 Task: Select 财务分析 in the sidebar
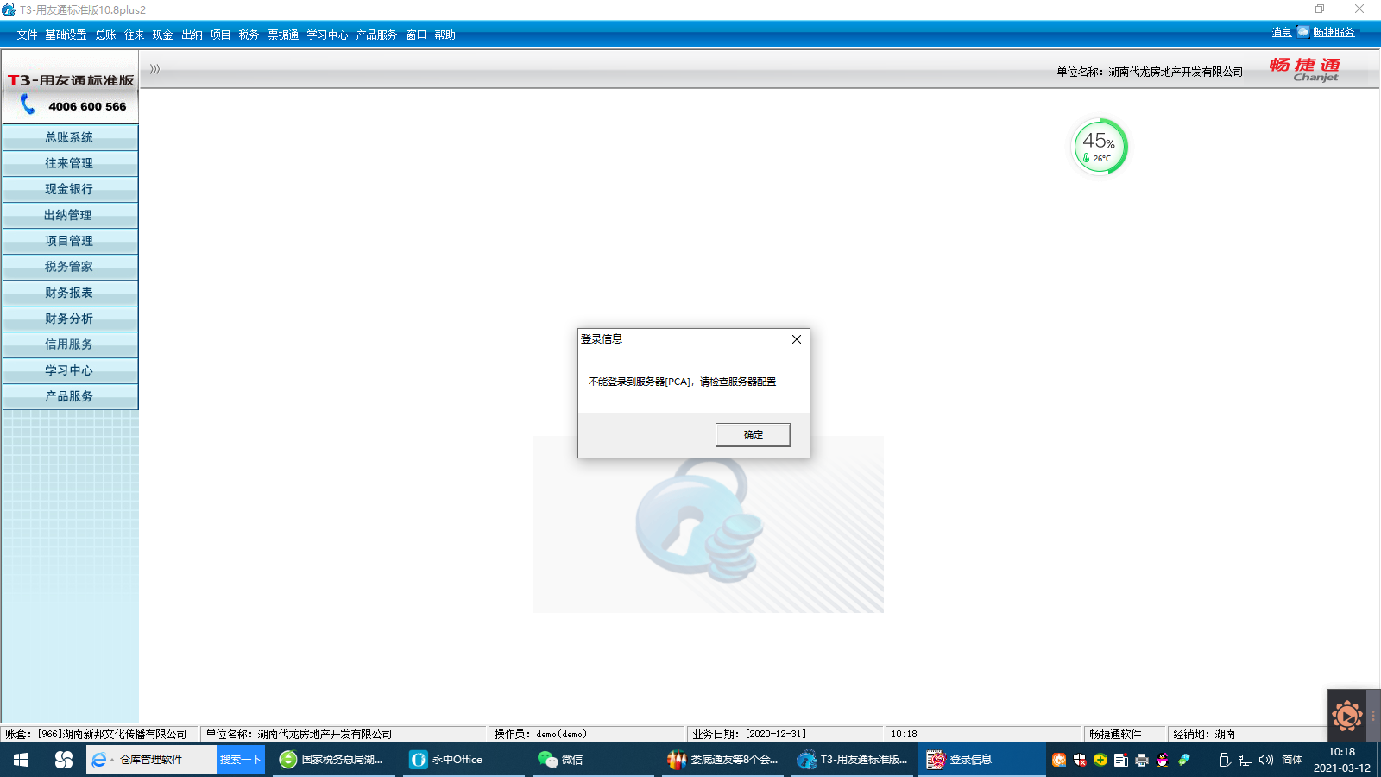[x=70, y=319]
